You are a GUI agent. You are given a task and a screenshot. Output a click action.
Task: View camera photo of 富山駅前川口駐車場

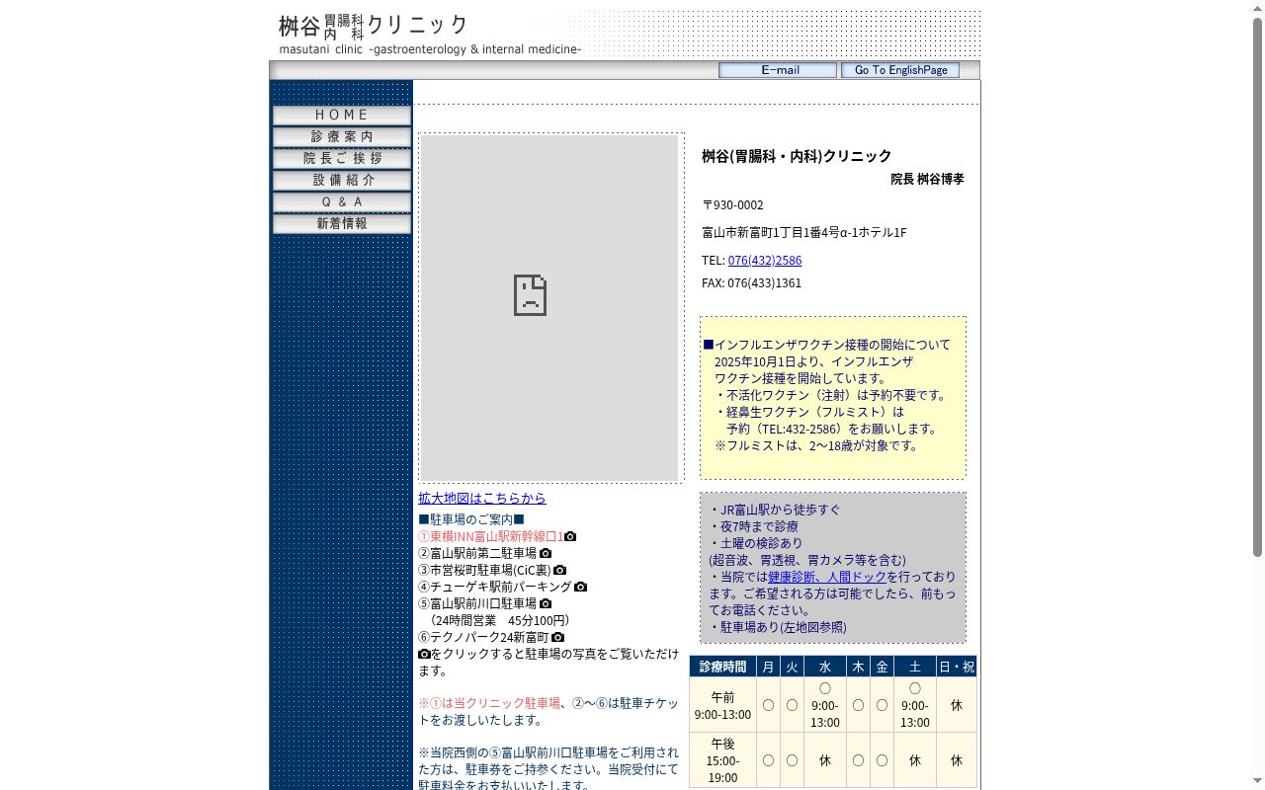click(546, 603)
